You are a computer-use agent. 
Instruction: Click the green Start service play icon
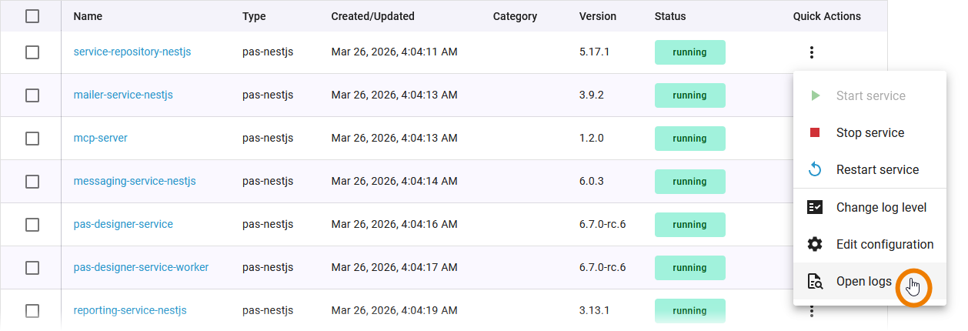point(815,96)
